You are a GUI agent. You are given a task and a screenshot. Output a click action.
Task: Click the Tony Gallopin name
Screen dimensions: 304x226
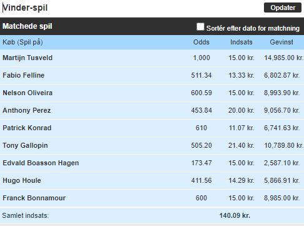(25, 145)
